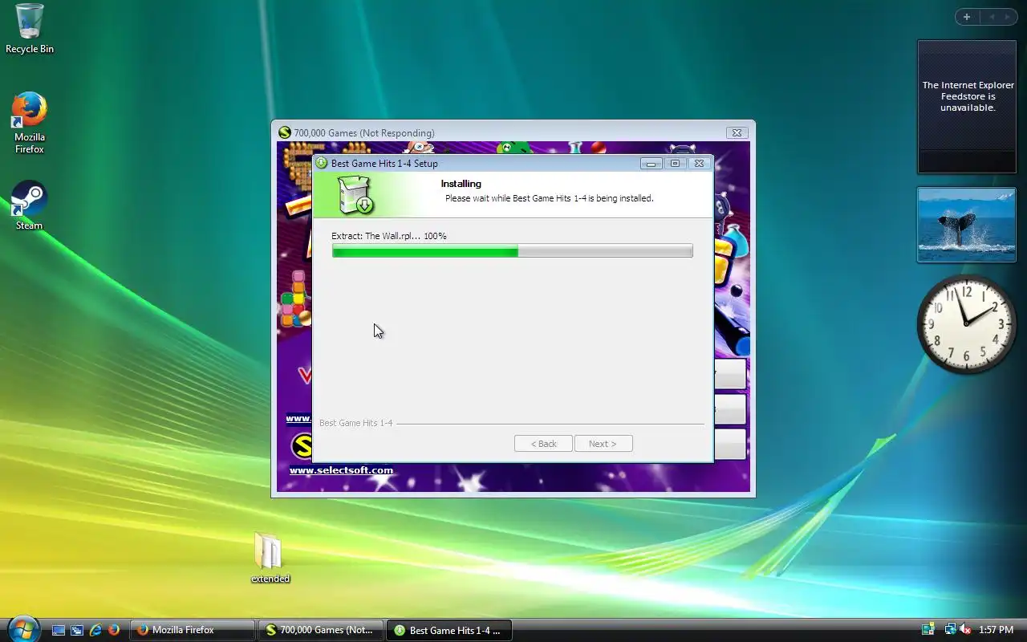Click the 'Best Game Hits 1-4' footer label
Image resolution: width=1027 pixels, height=642 pixels.
point(355,423)
